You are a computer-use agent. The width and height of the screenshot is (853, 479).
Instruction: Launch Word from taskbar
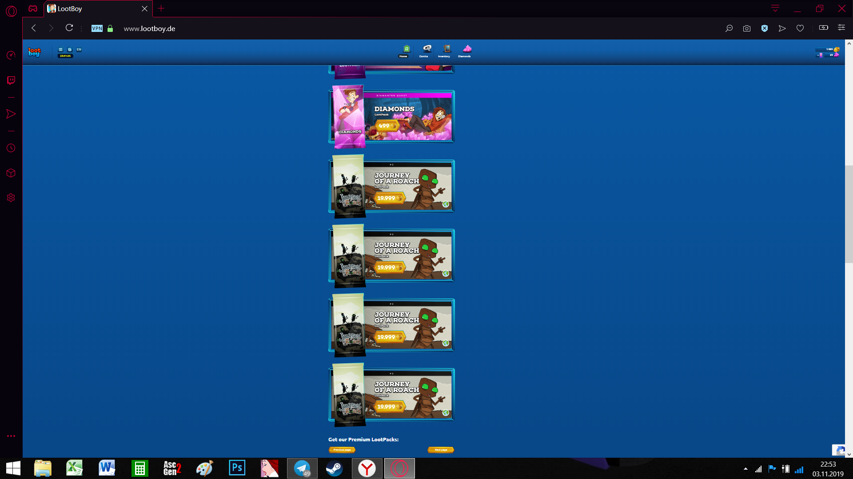click(x=107, y=468)
